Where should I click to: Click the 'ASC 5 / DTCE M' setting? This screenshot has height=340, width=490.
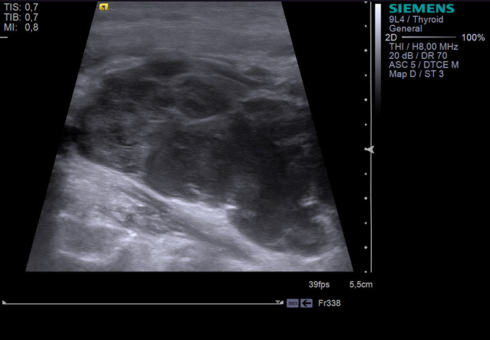click(x=424, y=65)
